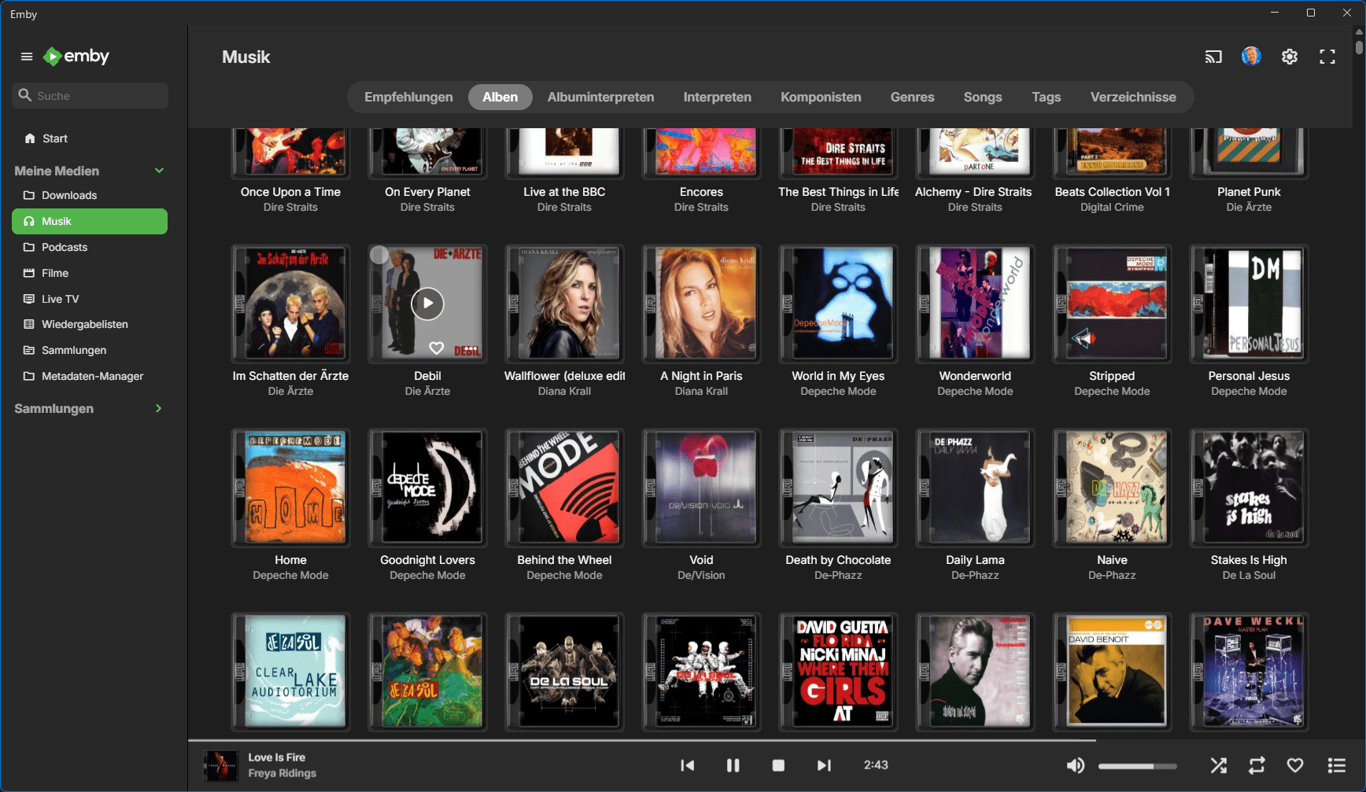Image resolution: width=1366 pixels, height=792 pixels.
Task: Switch to the Genres tab
Action: pos(912,98)
